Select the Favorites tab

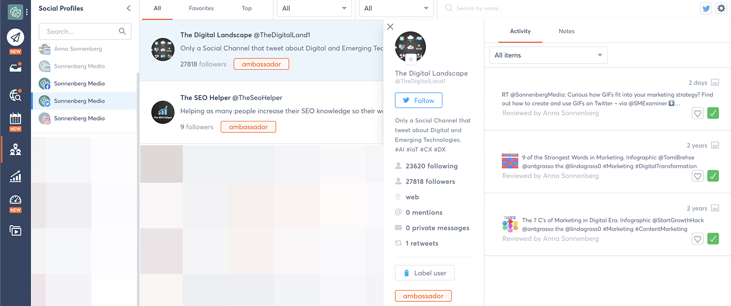point(201,8)
